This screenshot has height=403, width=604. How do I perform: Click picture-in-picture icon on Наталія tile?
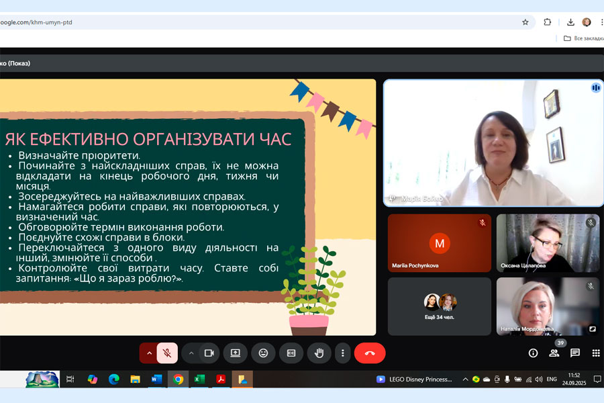(592, 329)
